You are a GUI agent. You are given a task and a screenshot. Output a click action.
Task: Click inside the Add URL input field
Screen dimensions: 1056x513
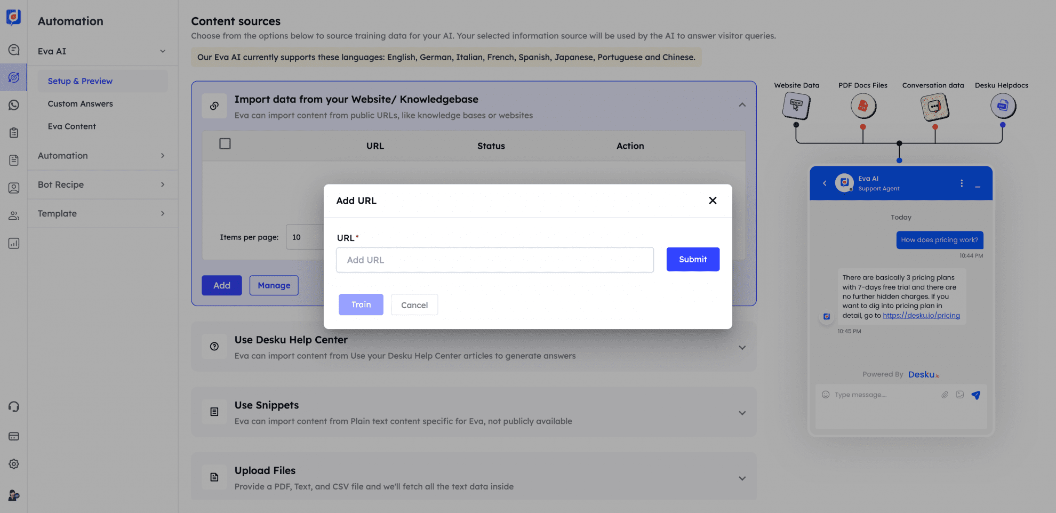coord(495,260)
